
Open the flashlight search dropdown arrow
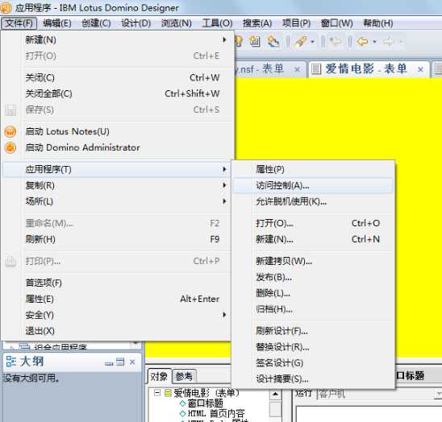coord(312,42)
